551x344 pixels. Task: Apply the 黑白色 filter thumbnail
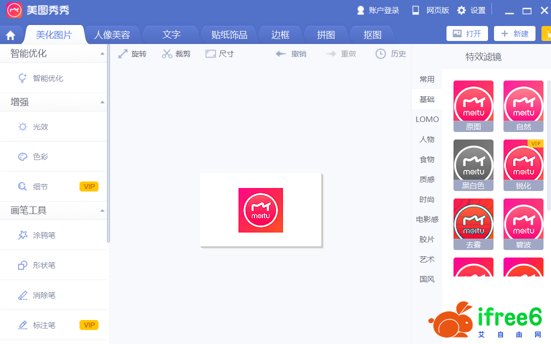473,165
